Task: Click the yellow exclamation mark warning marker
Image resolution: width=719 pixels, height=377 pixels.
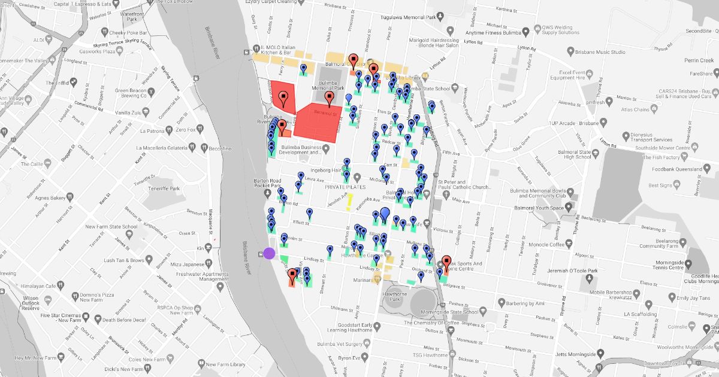Action: coord(350,202)
